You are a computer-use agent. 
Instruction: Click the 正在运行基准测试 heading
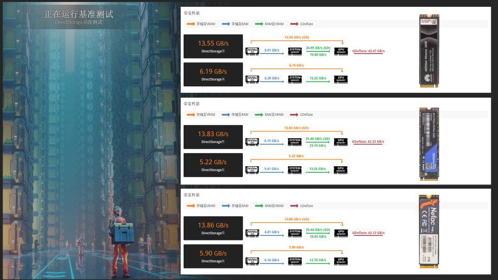pos(78,15)
